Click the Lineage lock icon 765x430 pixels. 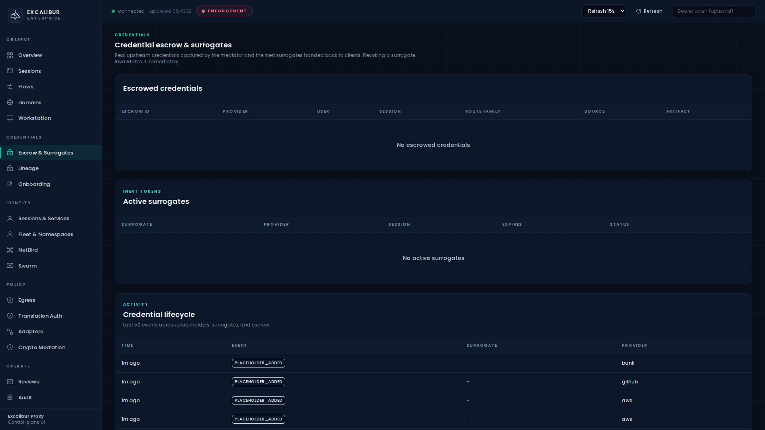(10, 168)
